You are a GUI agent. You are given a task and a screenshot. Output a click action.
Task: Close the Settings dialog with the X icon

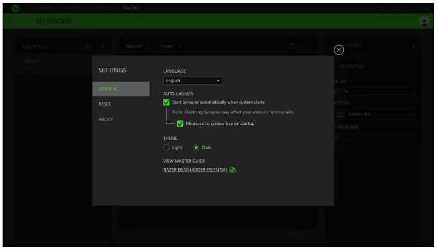339,50
